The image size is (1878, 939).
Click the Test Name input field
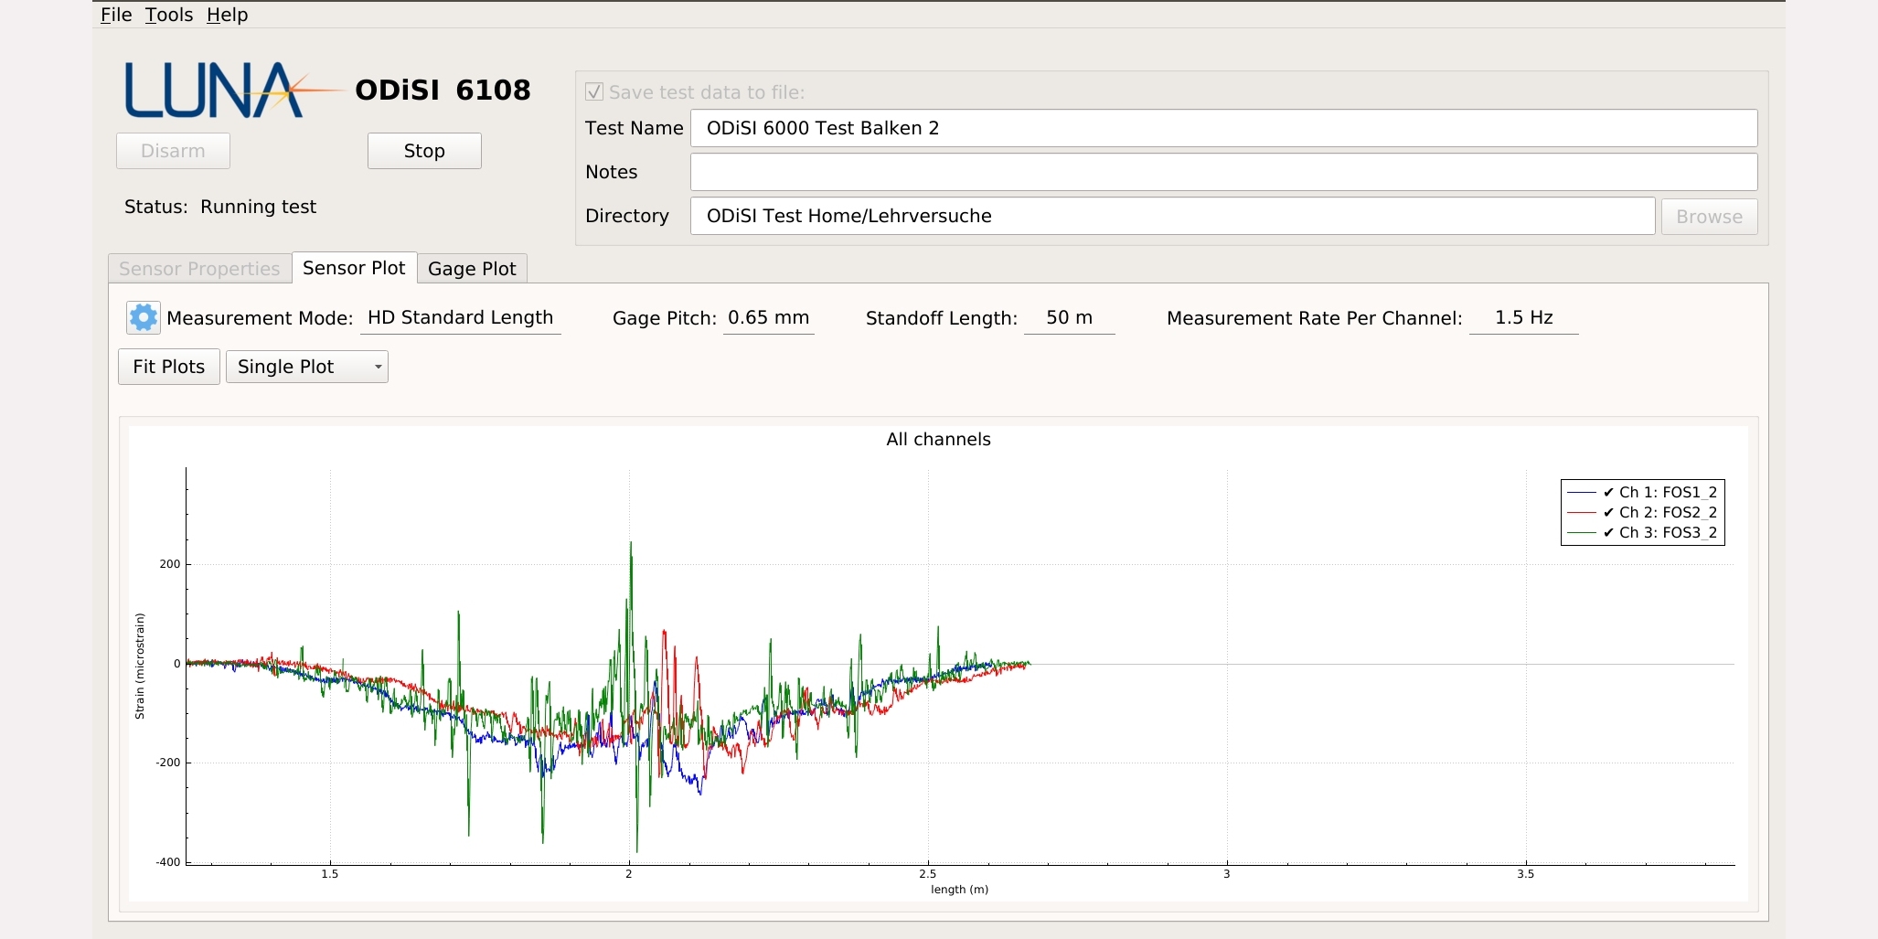(x=1223, y=128)
